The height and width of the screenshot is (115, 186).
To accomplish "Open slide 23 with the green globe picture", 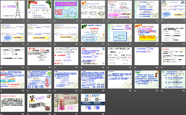I will tap(39, 80).
